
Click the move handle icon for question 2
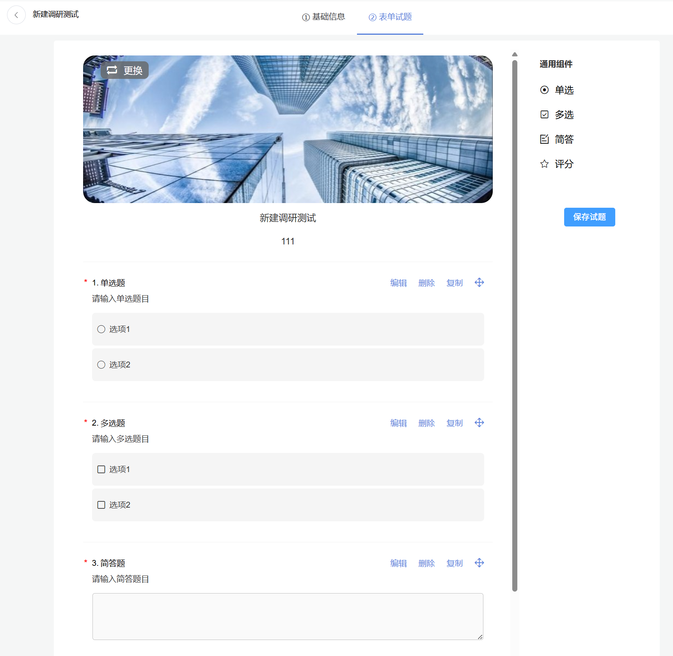(479, 422)
